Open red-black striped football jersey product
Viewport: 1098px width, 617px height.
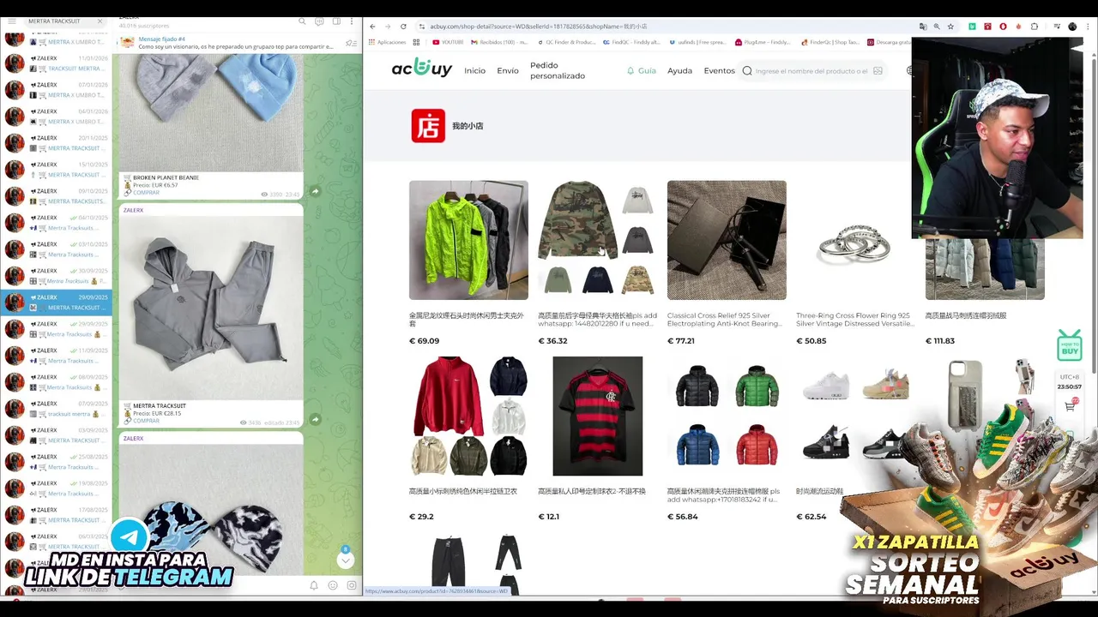pyautogui.click(x=597, y=416)
